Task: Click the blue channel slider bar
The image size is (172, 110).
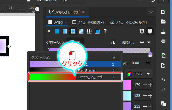Action: [x=127, y=106]
